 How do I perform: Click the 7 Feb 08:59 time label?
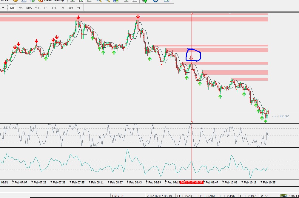(x=153, y=182)
